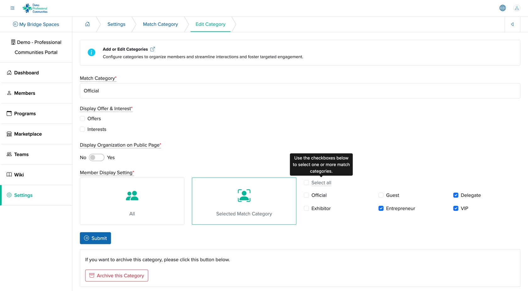Click the Demo - Professional Communities Portal title

coord(36,47)
